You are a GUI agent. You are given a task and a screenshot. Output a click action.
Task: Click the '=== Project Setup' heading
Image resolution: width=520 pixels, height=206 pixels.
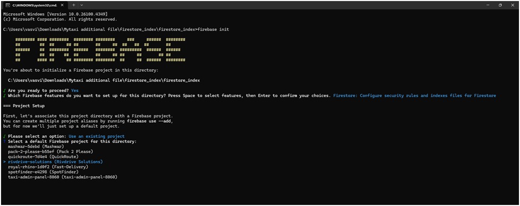tap(23, 106)
